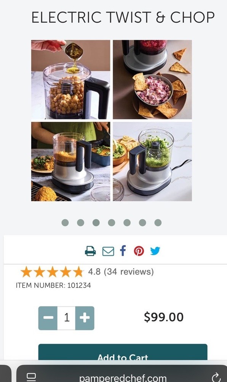Increase quantity with plus button
This screenshot has width=227, height=382.
(x=85, y=318)
